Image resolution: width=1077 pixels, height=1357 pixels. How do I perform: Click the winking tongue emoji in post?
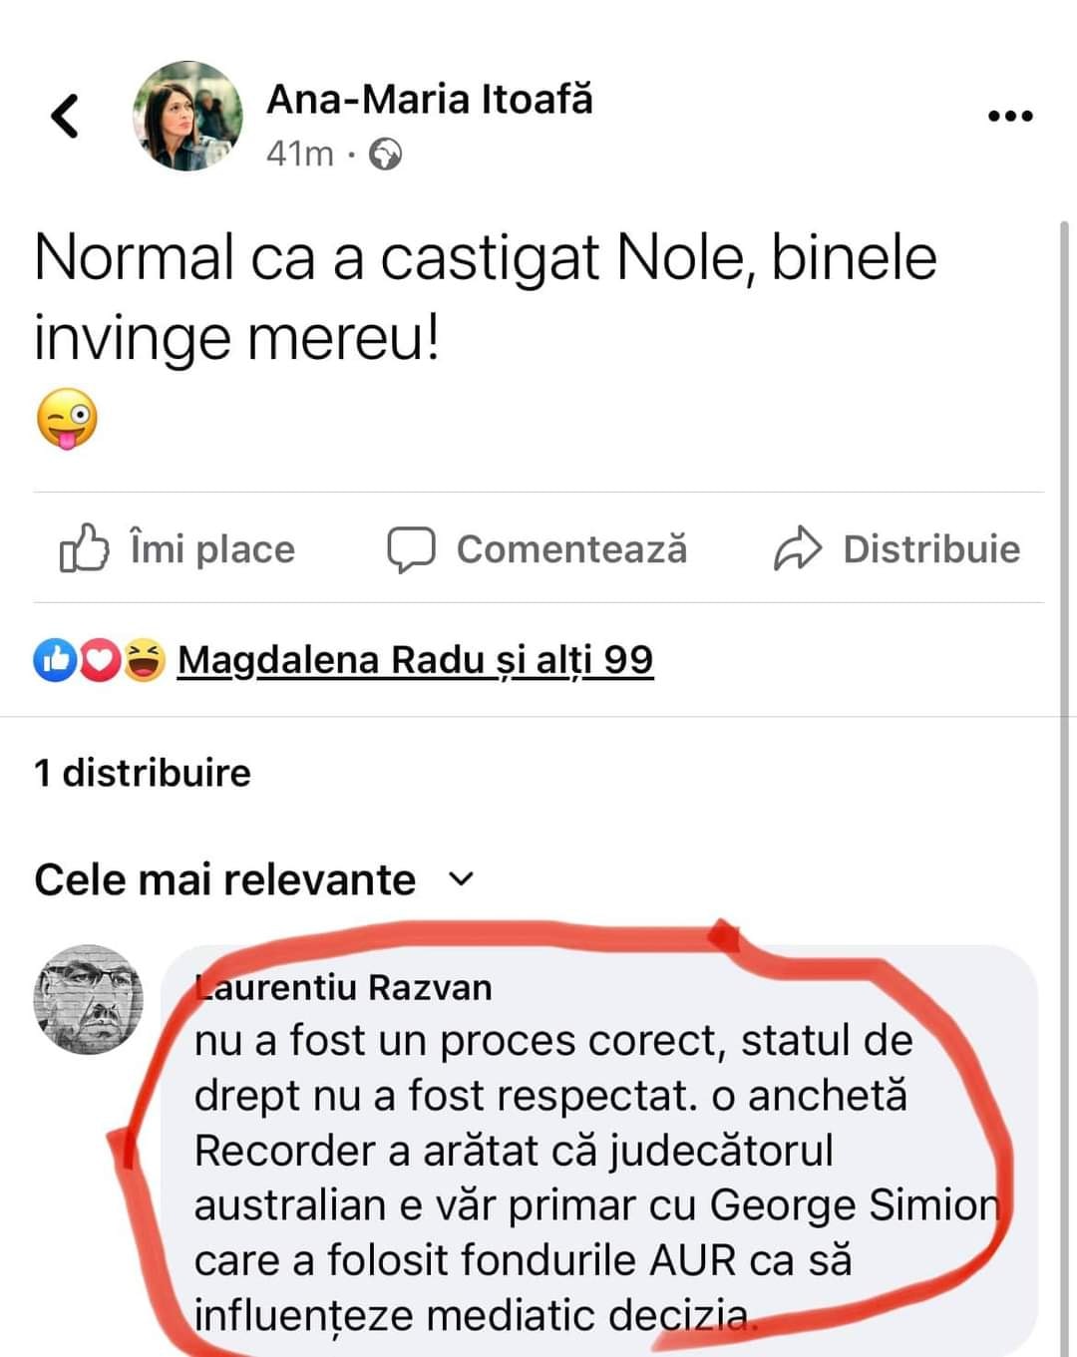tap(67, 419)
